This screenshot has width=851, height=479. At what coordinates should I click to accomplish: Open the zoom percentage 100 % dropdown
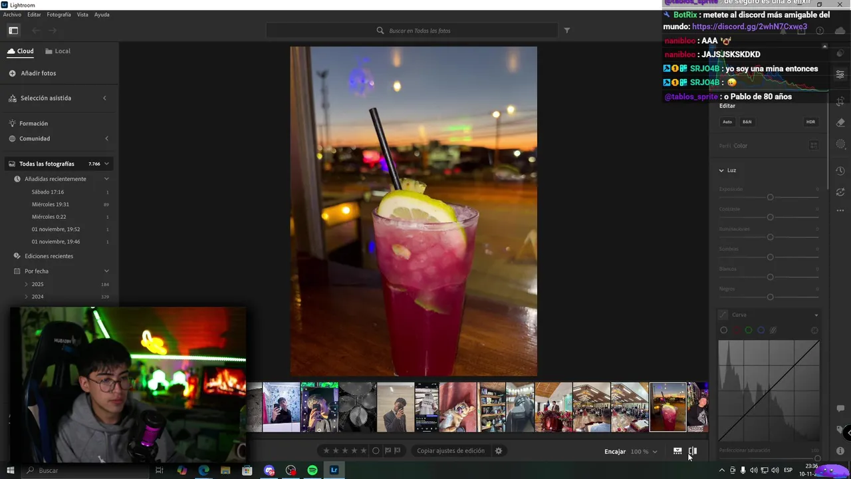[644, 451]
